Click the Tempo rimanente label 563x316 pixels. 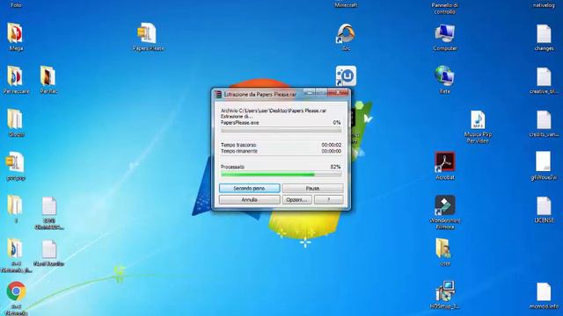coord(238,151)
